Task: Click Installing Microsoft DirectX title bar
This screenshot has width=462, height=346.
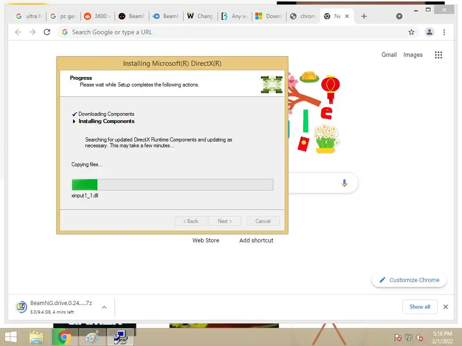Action: (x=172, y=63)
